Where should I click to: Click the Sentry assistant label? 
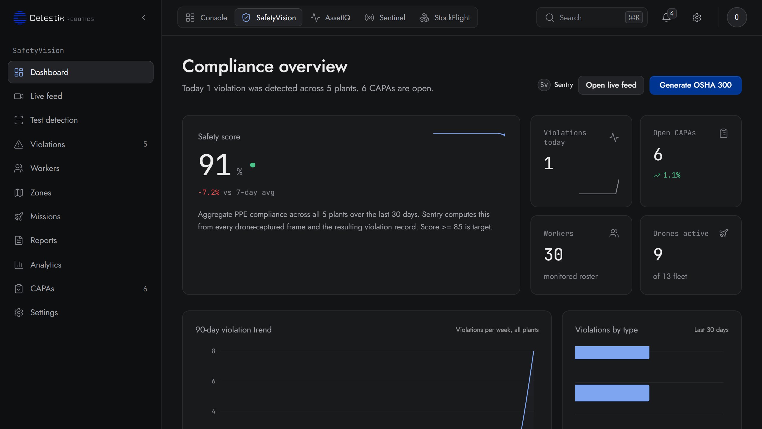tap(563, 85)
